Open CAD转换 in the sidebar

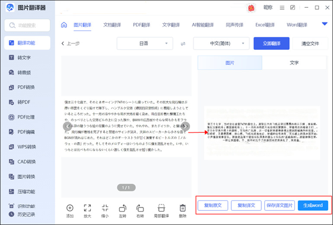point(22,162)
